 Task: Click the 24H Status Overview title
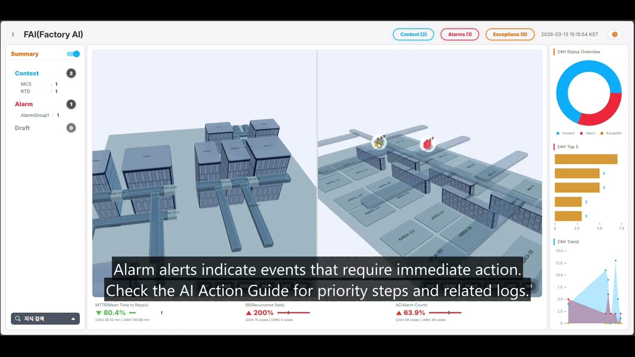tap(578, 52)
